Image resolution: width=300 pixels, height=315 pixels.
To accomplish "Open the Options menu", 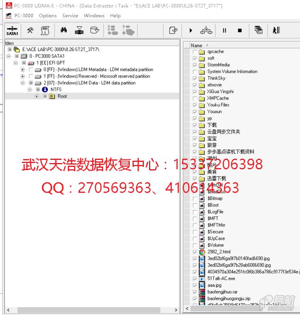I will [48, 16].
